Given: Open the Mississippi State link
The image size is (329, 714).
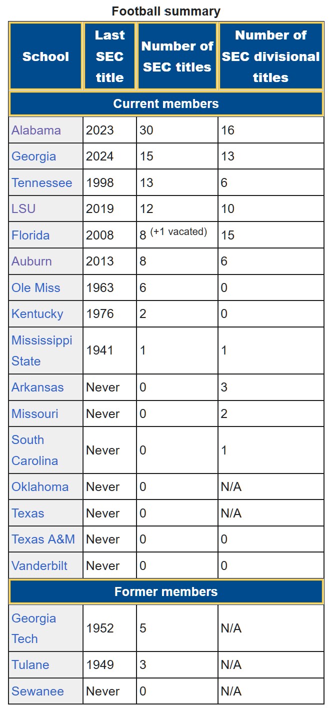Looking at the screenshot, I should [42, 350].
